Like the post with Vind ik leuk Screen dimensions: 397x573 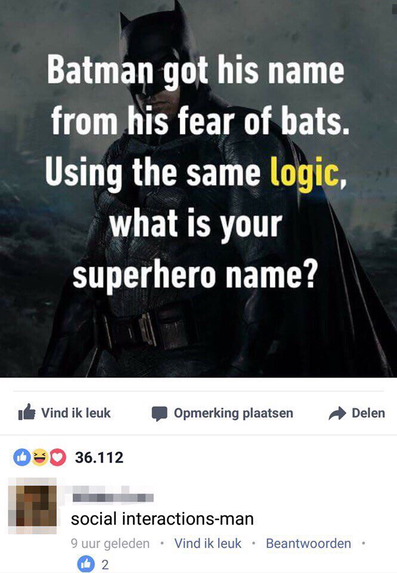(64, 412)
